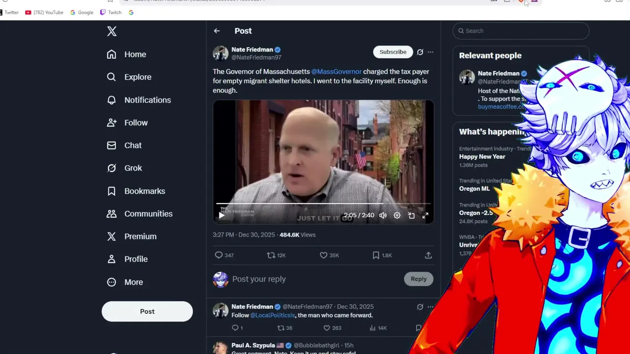The image size is (630, 354).
Task: Open the Paul A. Szypula profile name
Action: [254, 345]
